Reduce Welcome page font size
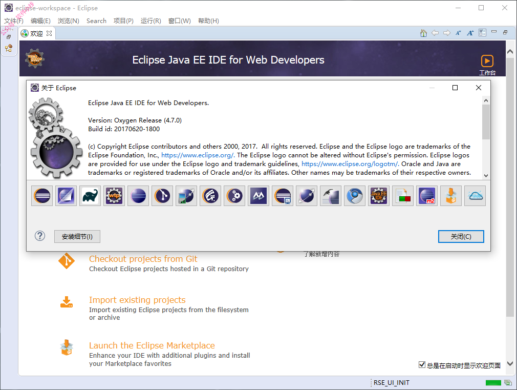Viewport: 517px width, 390px height. click(458, 33)
